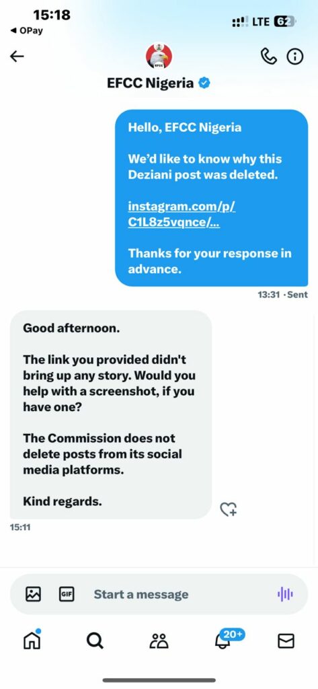
Task: Open the instagram.com/p/C1L8z5vqnce link
Action: pos(182,214)
